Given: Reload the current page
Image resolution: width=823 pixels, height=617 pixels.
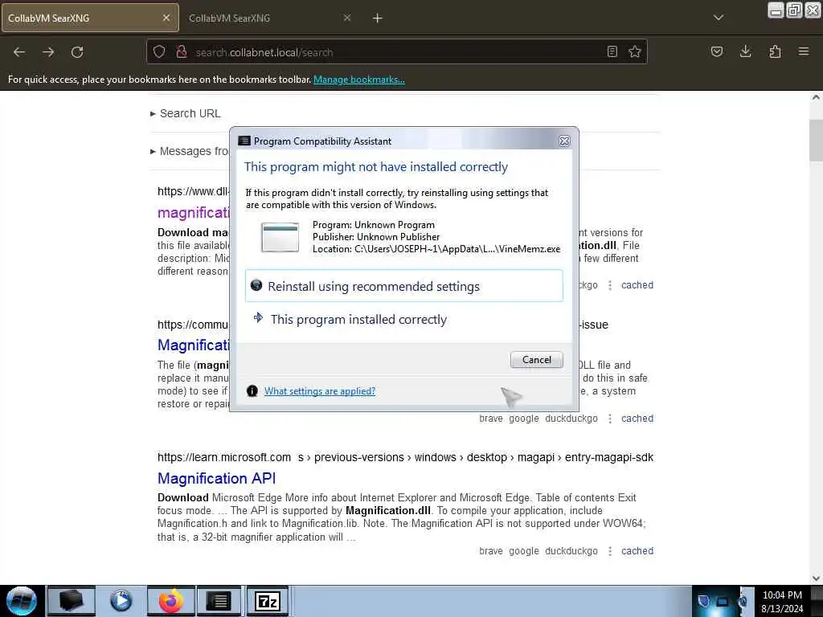Looking at the screenshot, I should [x=77, y=52].
